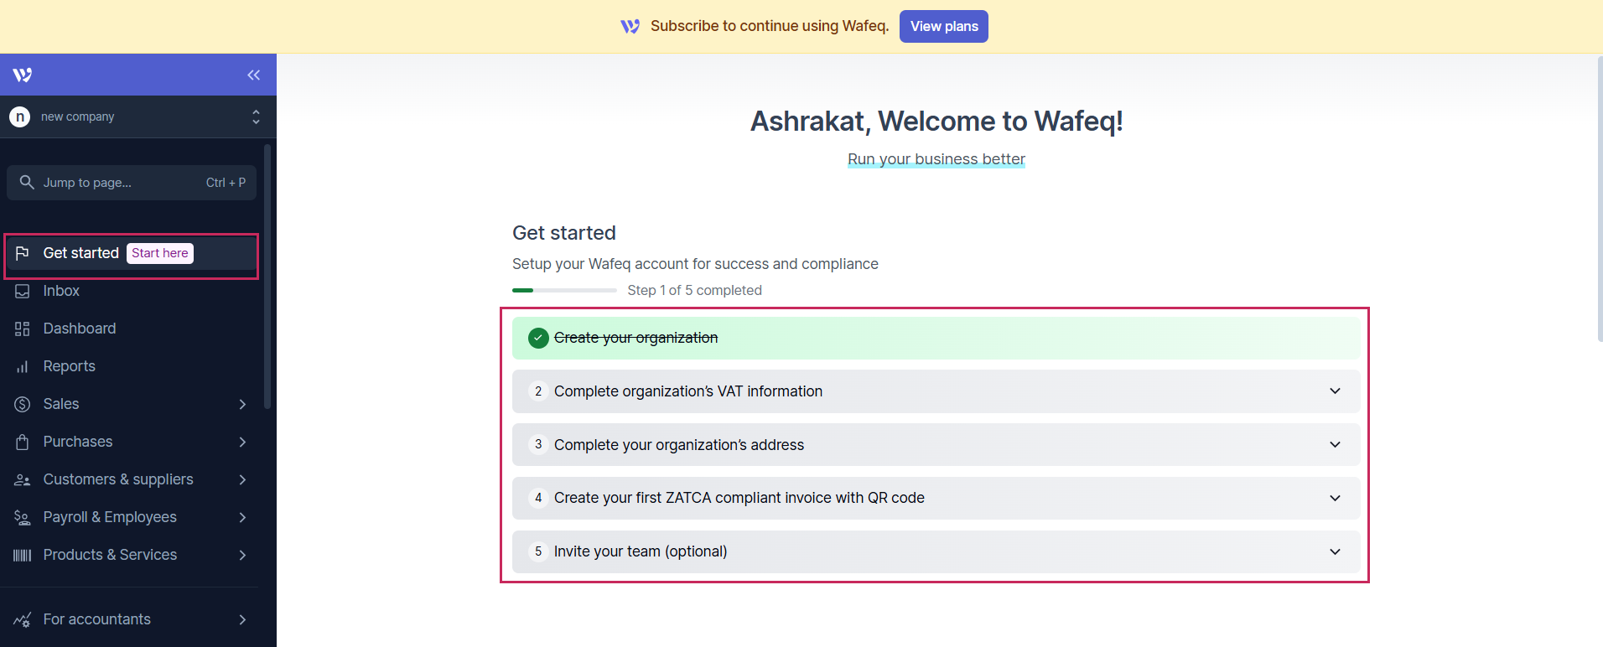Click the Sales dollar icon
This screenshot has height=647, width=1603.
(x=23, y=404)
